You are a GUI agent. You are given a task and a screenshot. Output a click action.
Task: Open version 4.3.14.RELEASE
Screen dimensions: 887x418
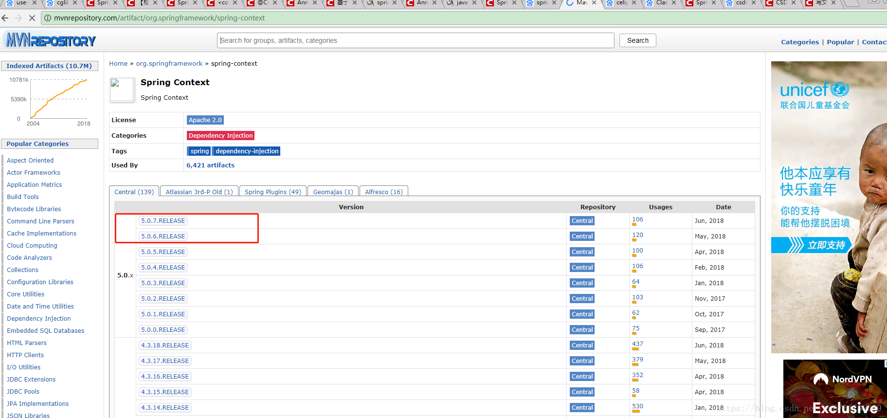tap(165, 407)
